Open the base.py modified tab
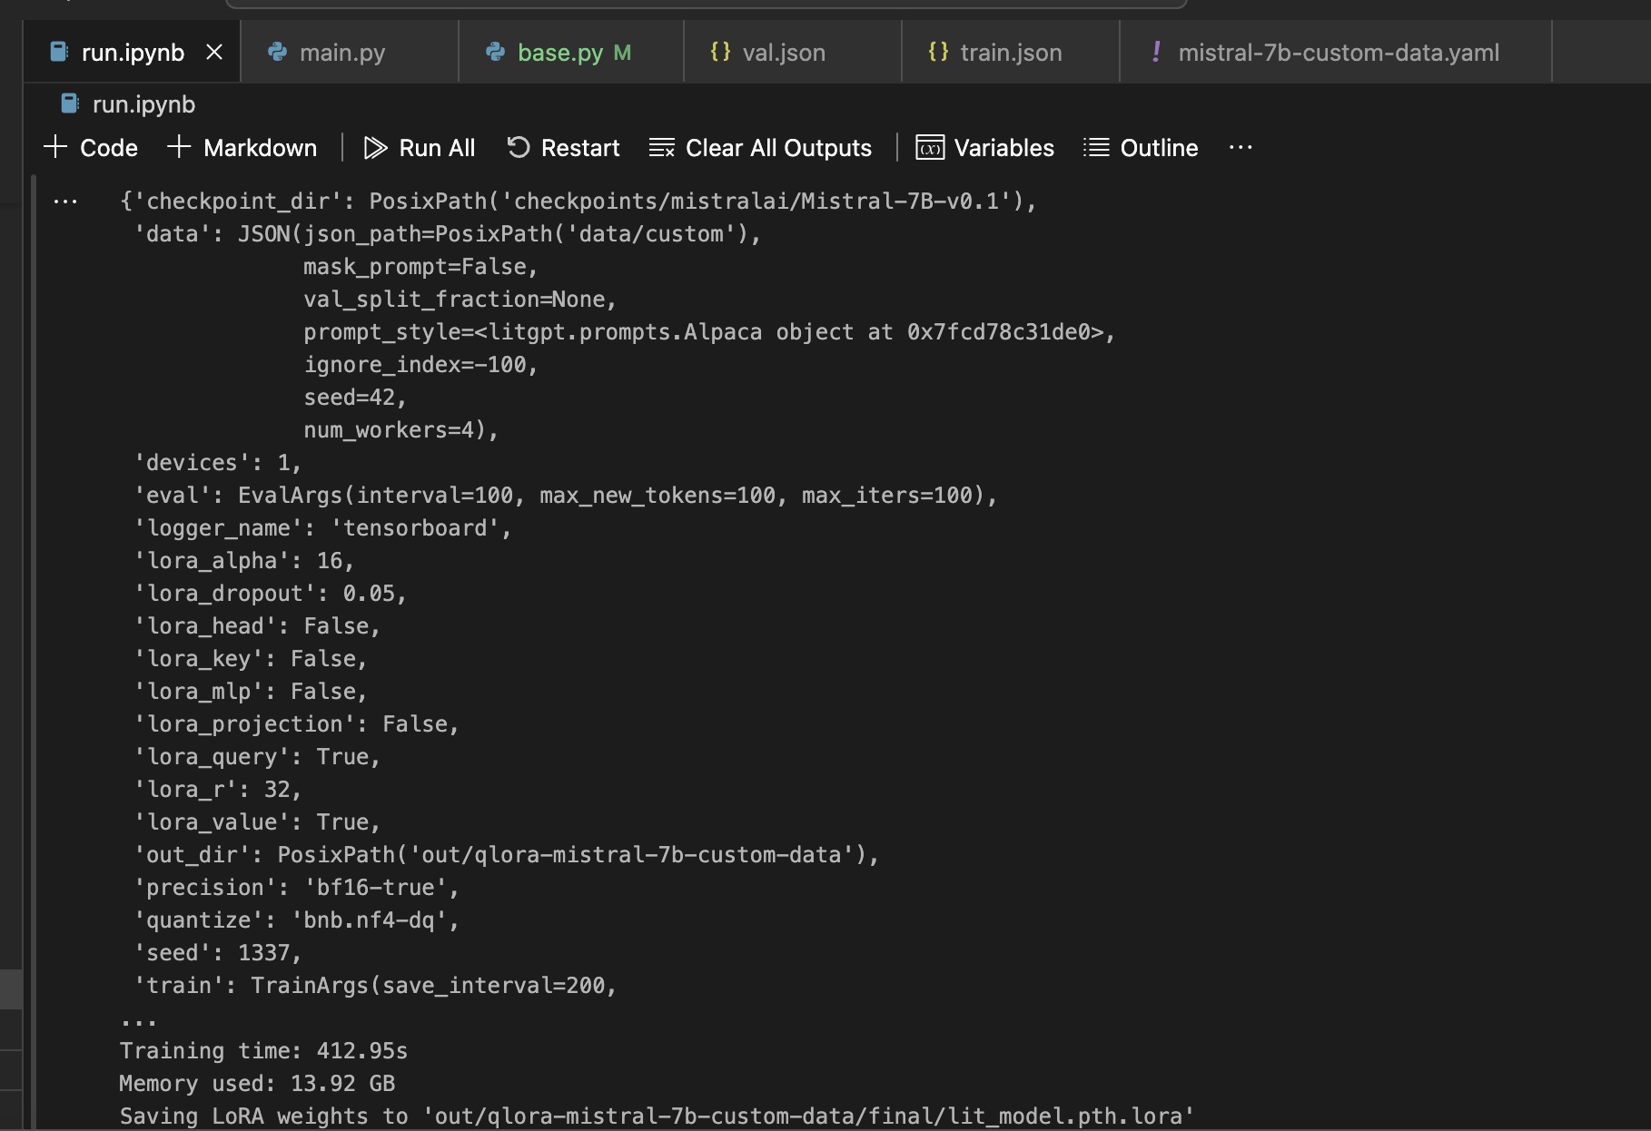 (571, 53)
